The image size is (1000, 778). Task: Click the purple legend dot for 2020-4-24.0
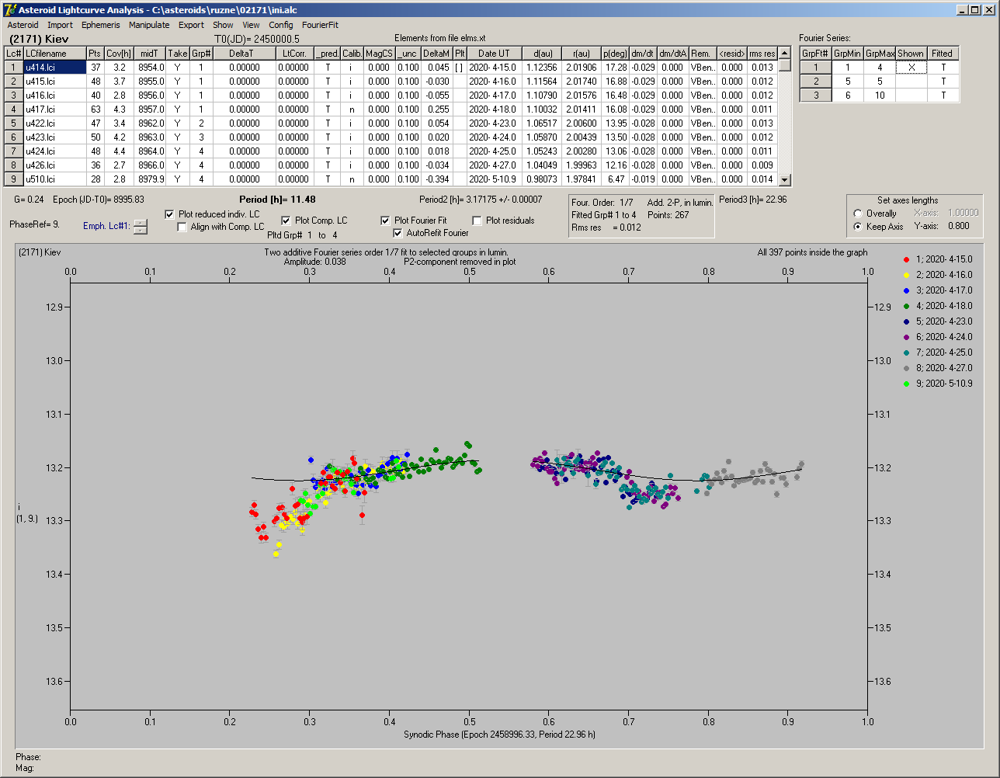tap(907, 337)
